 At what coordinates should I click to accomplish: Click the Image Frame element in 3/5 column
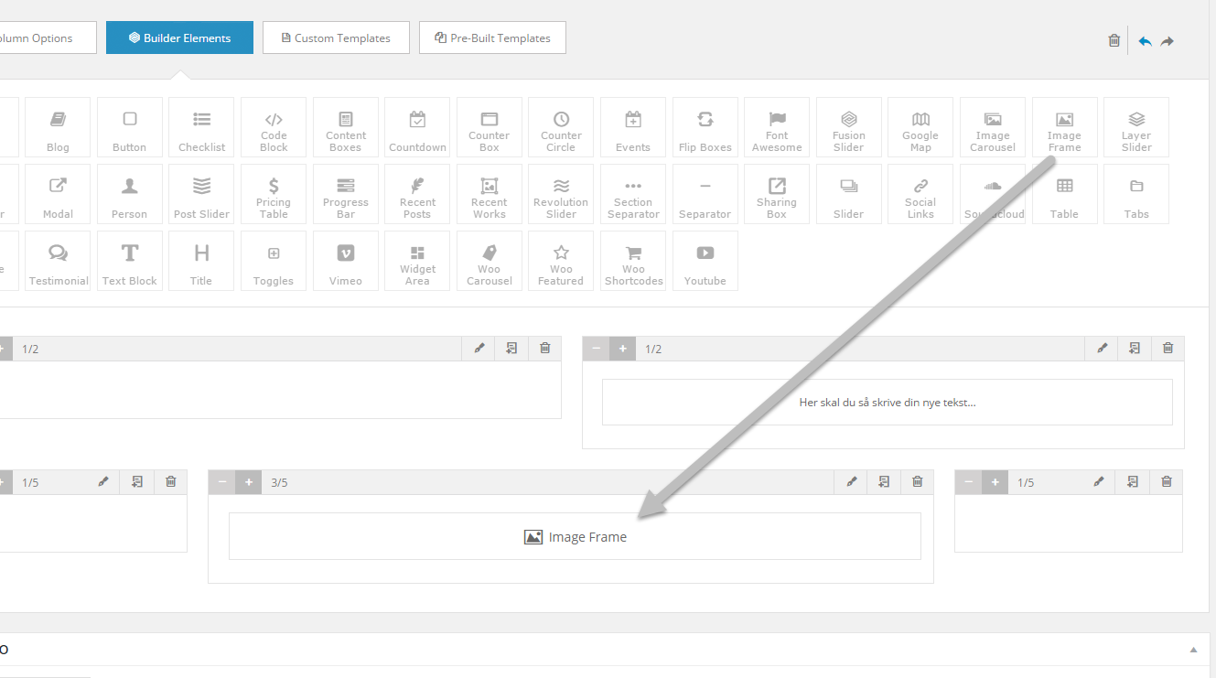(575, 537)
